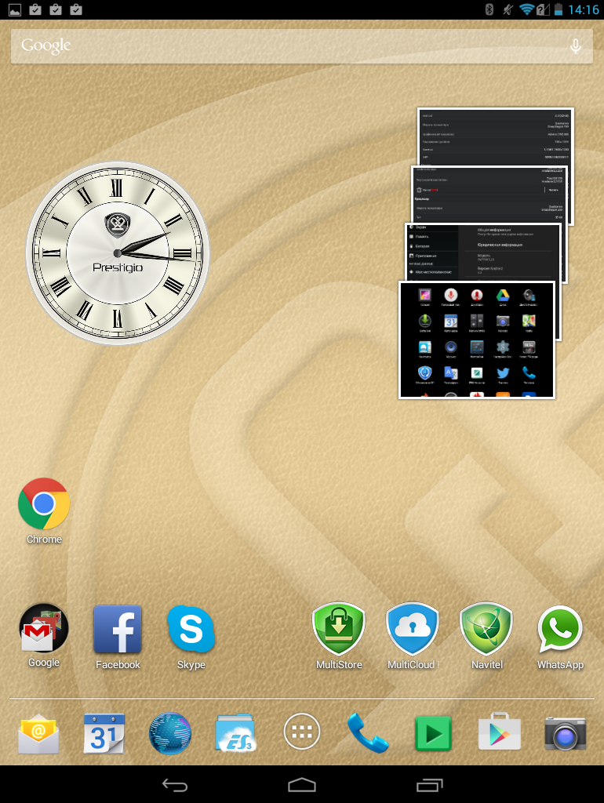This screenshot has height=803, width=604.
Task: Open the rearmost screenshot in gallery stack
Action: tap(496, 136)
